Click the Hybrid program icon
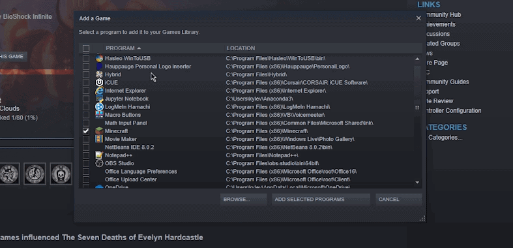513x248 pixels. (99, 74)
